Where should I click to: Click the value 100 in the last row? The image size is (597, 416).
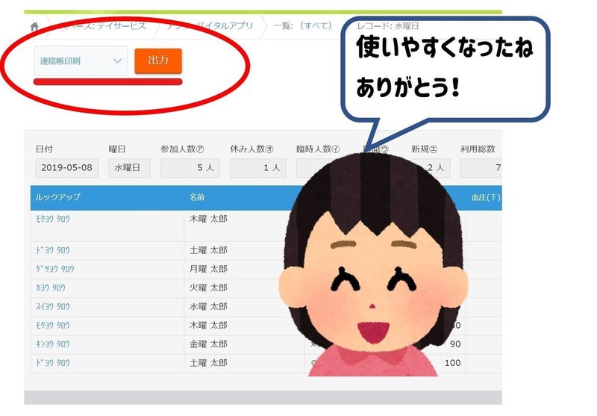click(453, 363)
